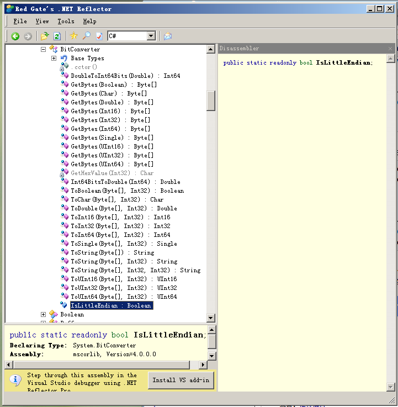This screenshot has width=398, height=407.
Task: Select GetBytes(Char) method
Action: (109, 93)
